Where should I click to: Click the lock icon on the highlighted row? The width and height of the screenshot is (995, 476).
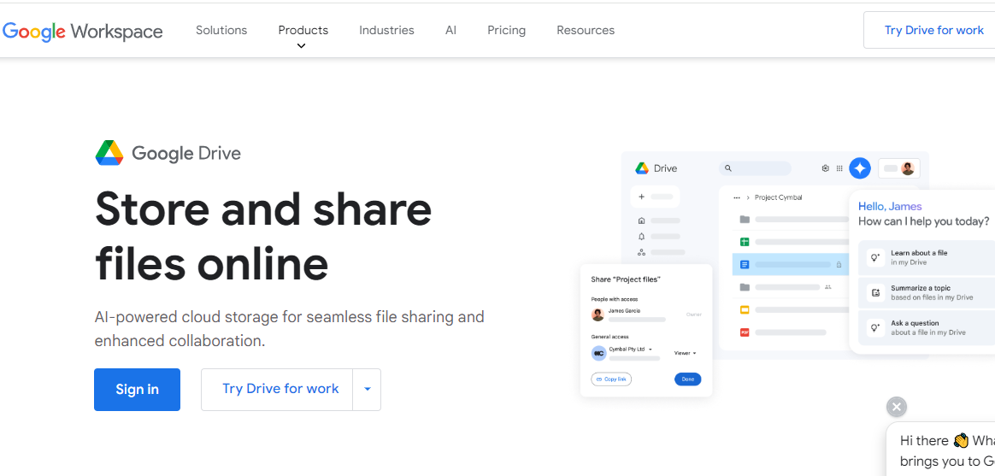point(839,265)
